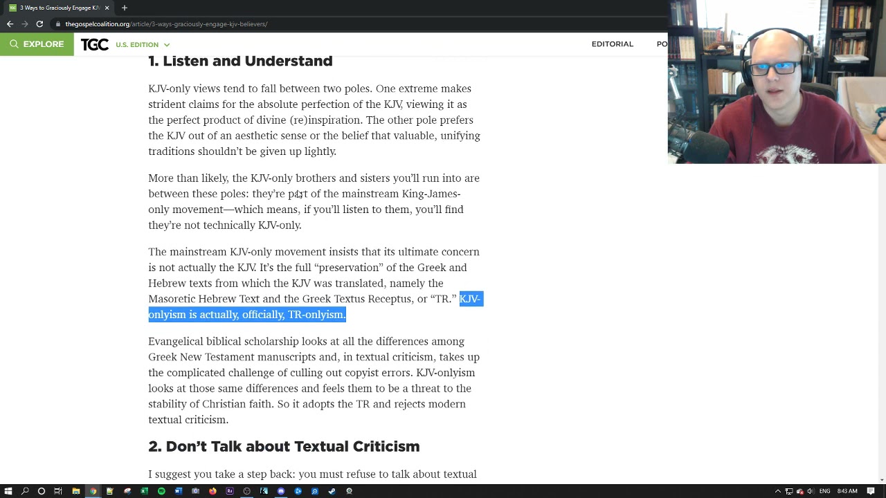886x498 pixels.
Task: Open File Explorer from taskbar
Action: point(75,491)
